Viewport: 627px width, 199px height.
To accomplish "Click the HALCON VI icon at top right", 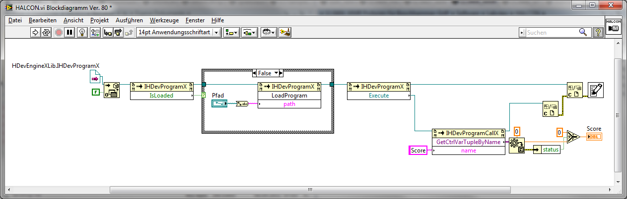I will (613, 26).
